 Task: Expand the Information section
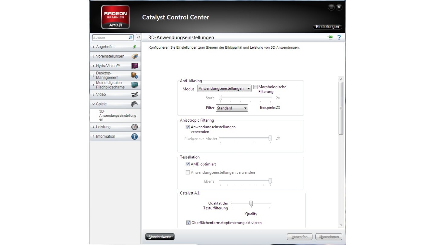pos(115,136)
